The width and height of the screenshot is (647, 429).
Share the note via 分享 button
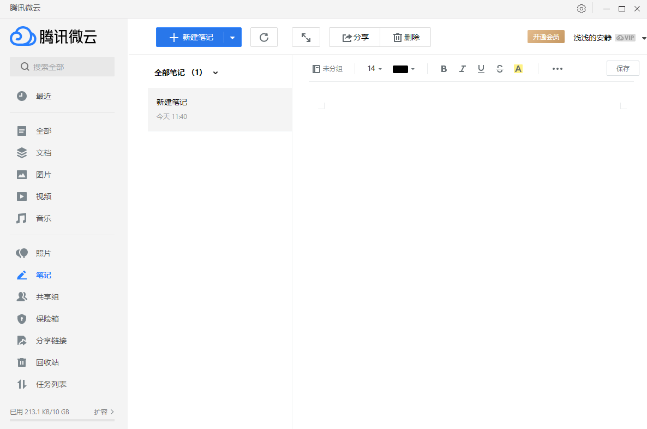355,37
